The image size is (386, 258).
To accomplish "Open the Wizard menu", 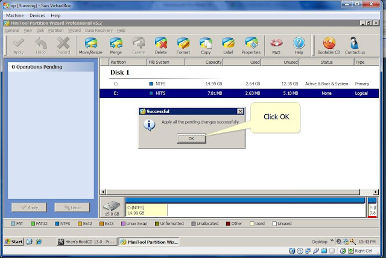I will 74,31.
